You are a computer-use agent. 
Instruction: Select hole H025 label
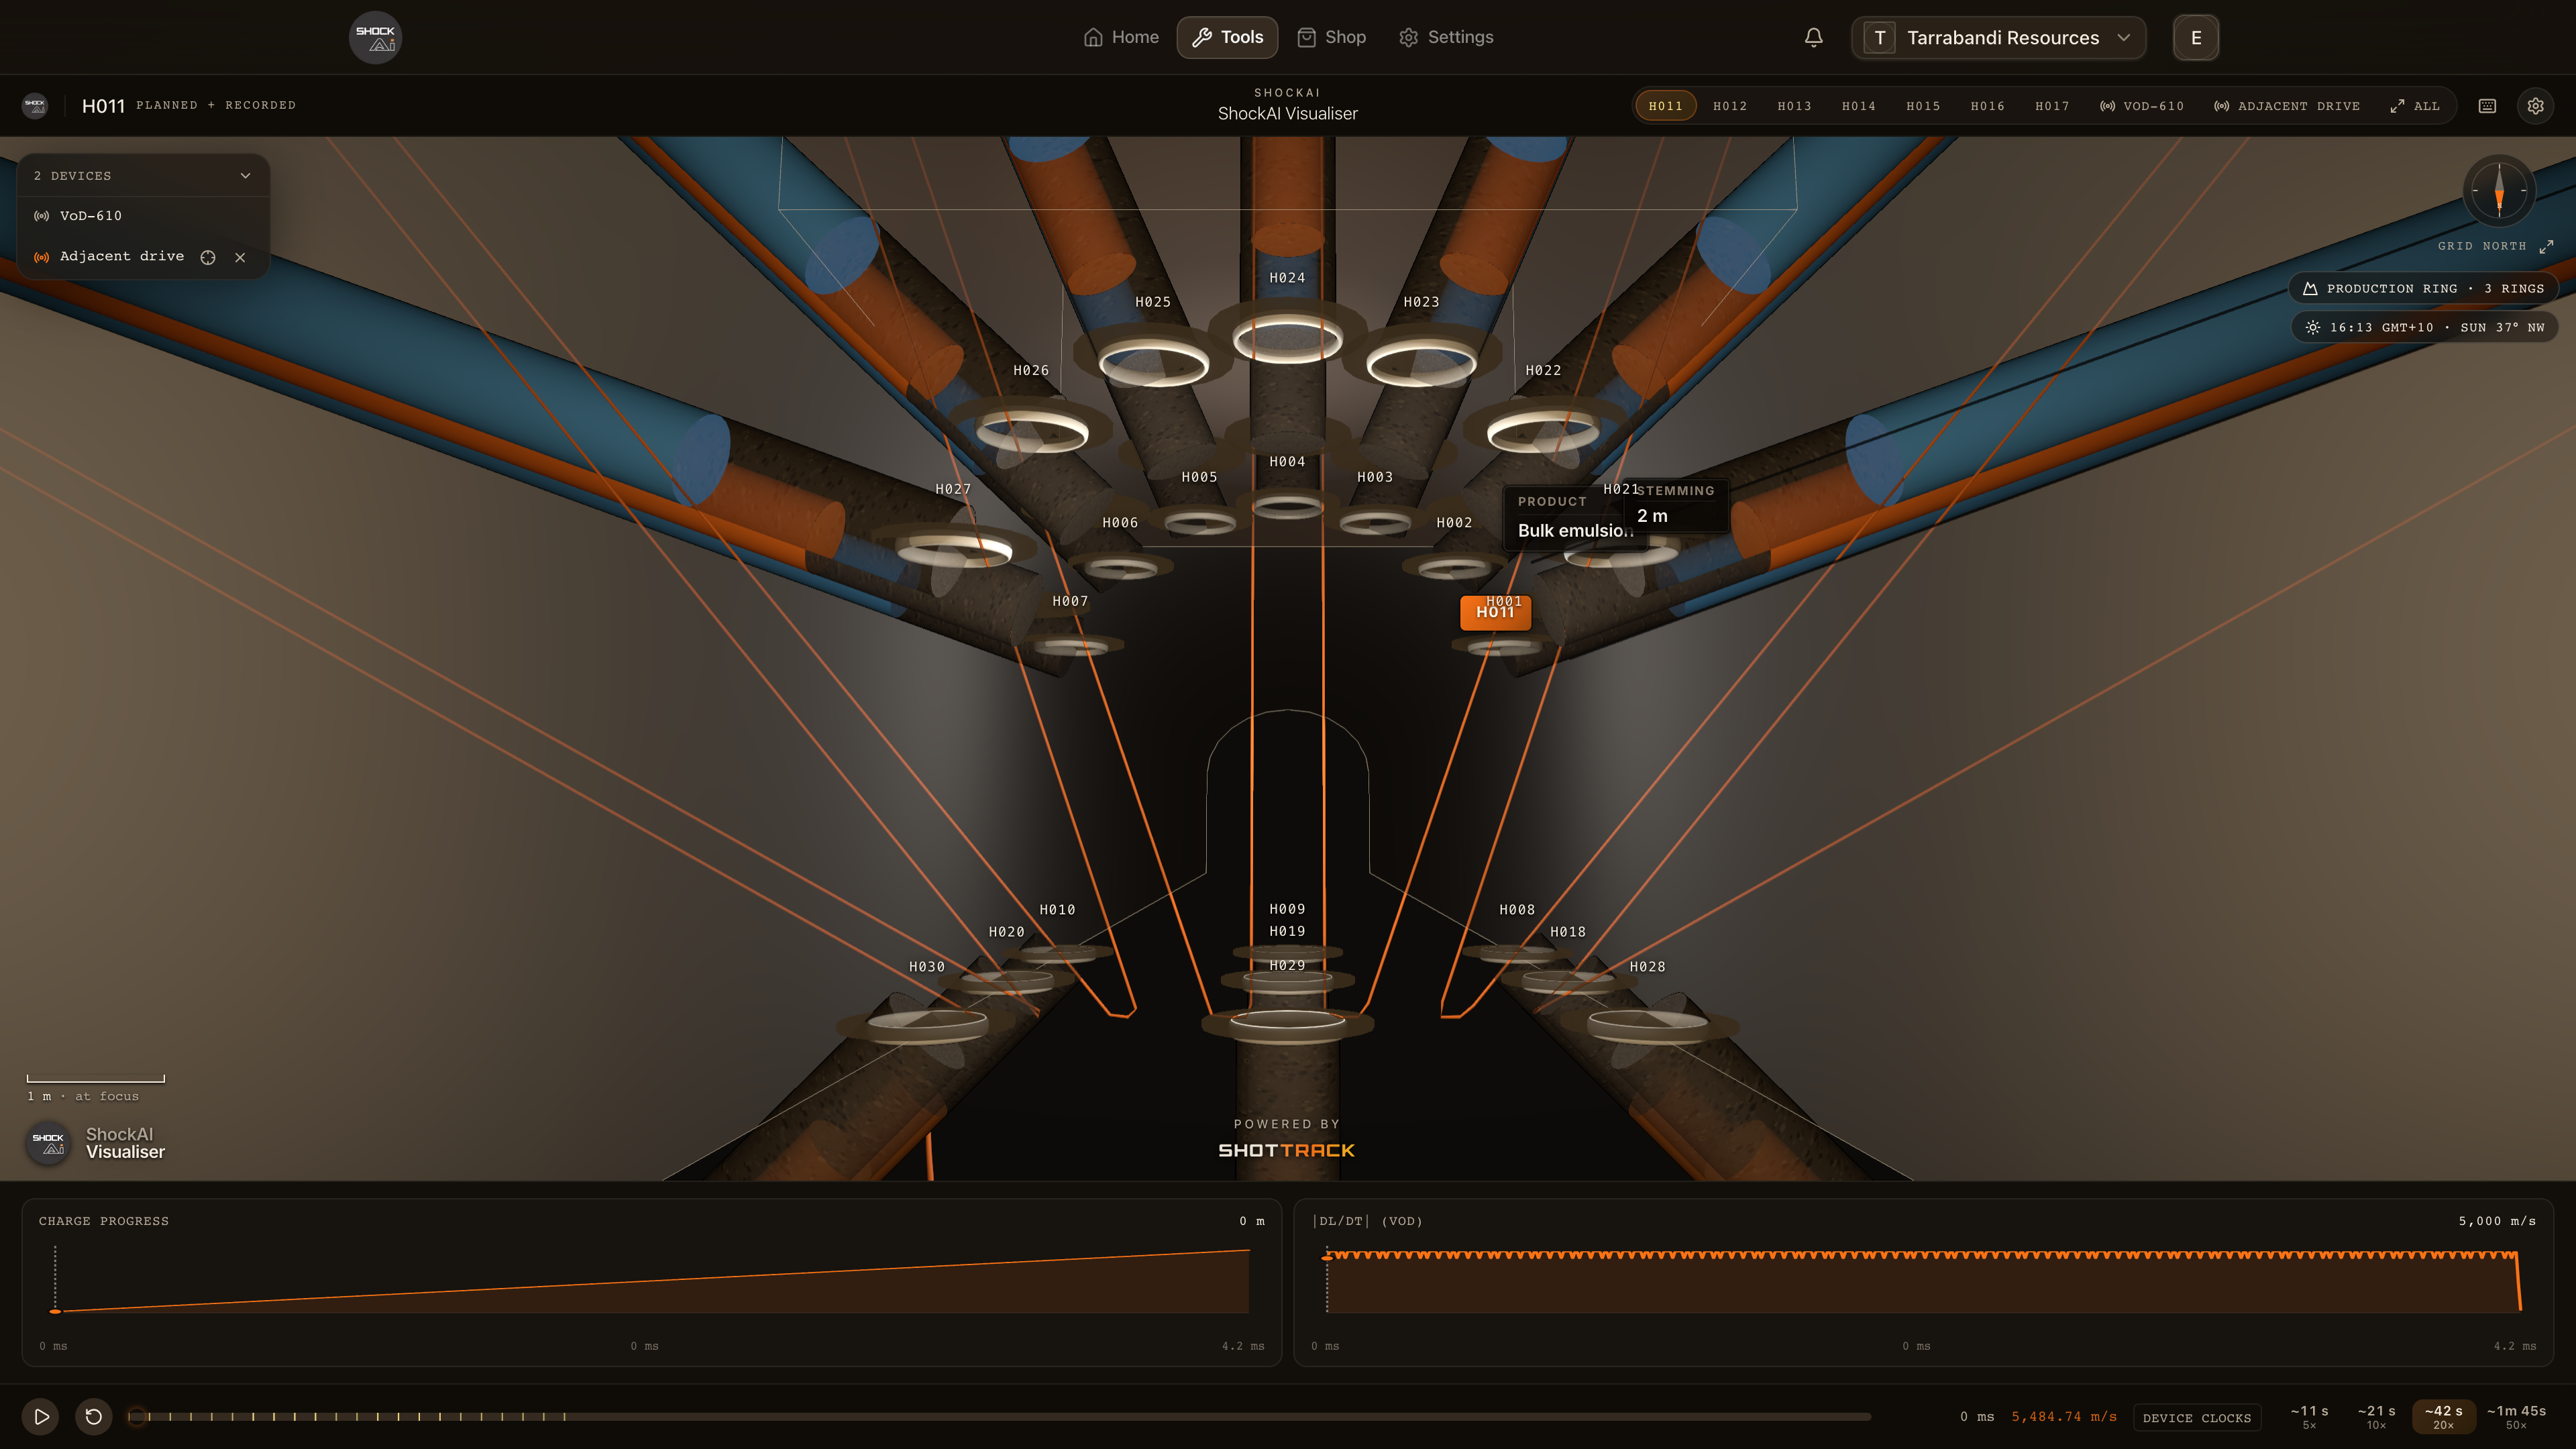(x=1153, y=302)
